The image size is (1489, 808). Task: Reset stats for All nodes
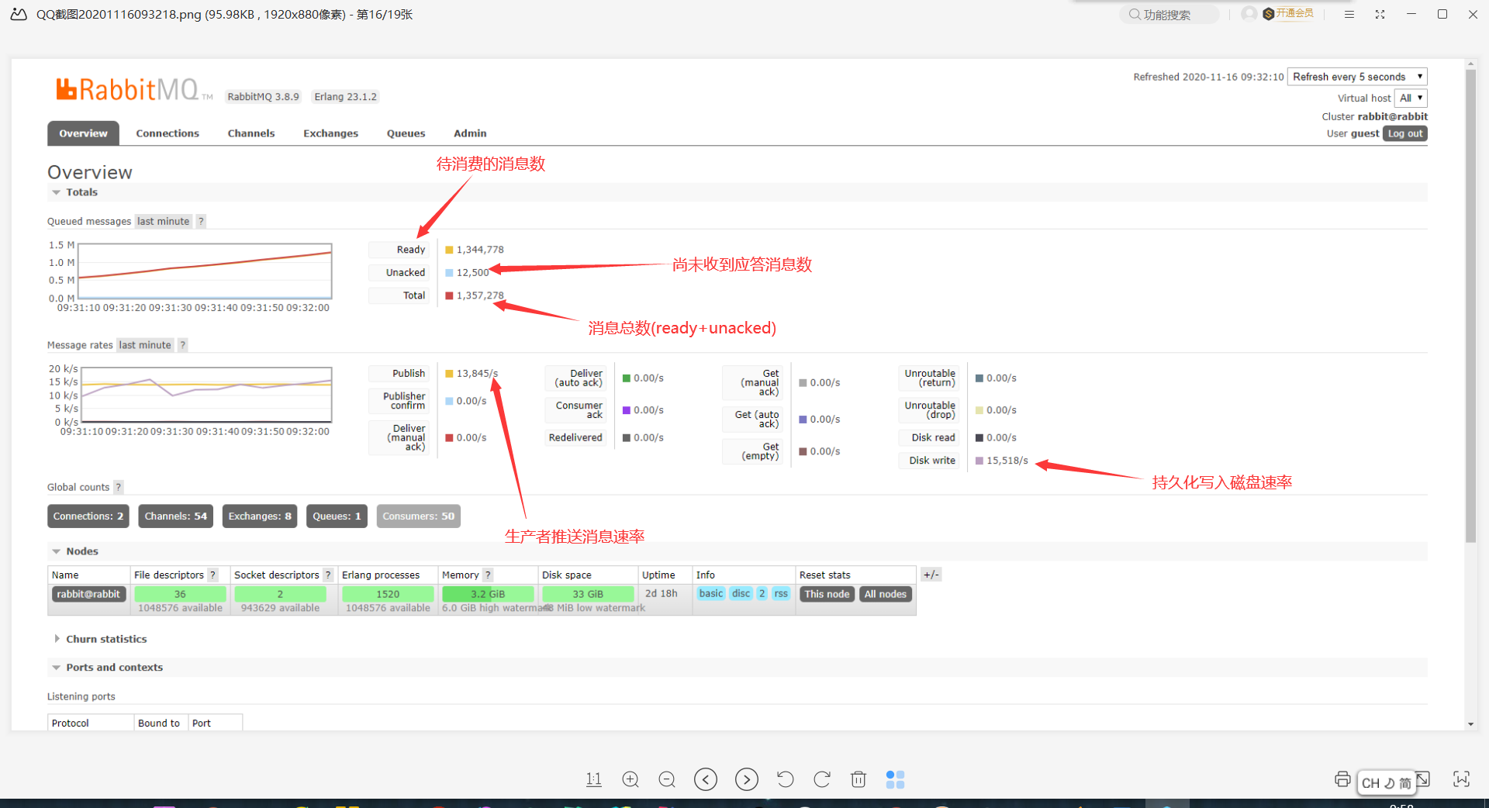886,594
